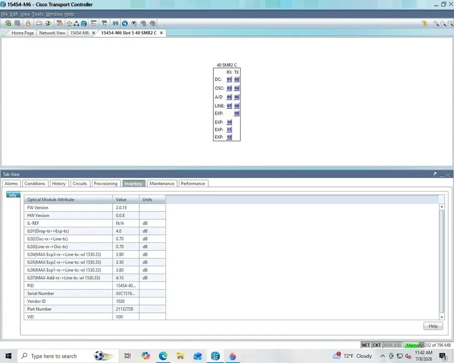Click the inventory table vertical scrollbar
The width and height of the screenshot is (454, 363).
(441, 262)
